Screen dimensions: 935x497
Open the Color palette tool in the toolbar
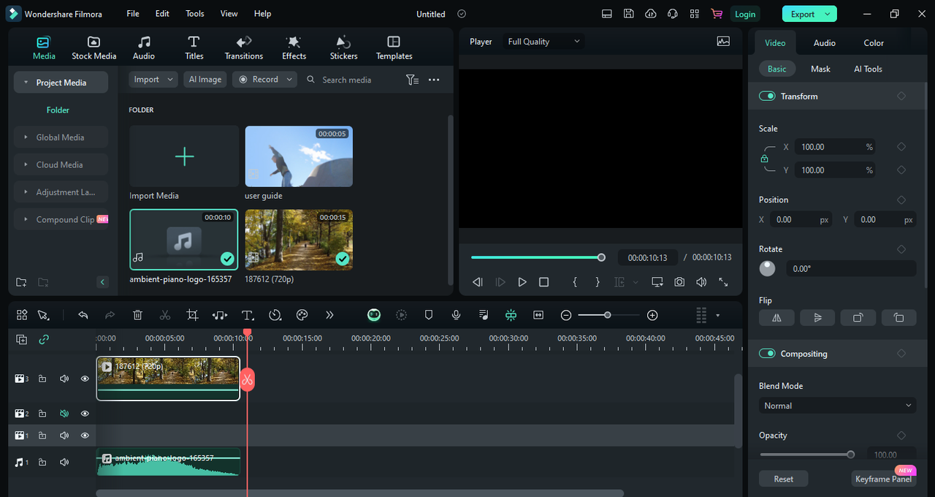coord(302,314)
